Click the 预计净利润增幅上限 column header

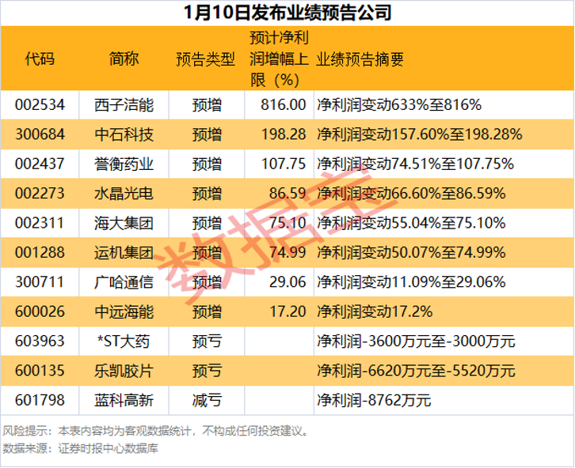[x=279, y=58]
